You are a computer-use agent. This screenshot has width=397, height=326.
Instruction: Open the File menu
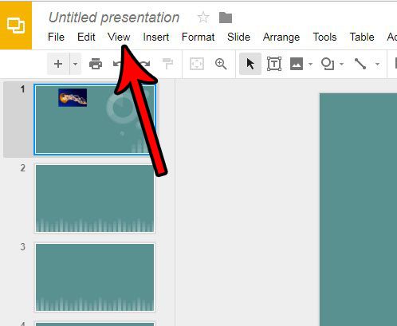point(56,37)
